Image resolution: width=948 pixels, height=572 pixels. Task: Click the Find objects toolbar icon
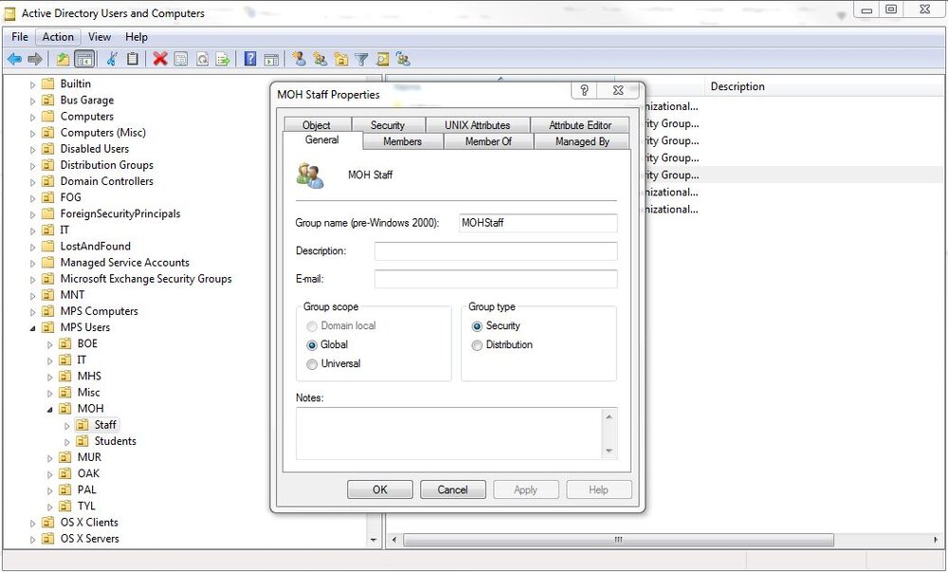click(x=382, y=59)
